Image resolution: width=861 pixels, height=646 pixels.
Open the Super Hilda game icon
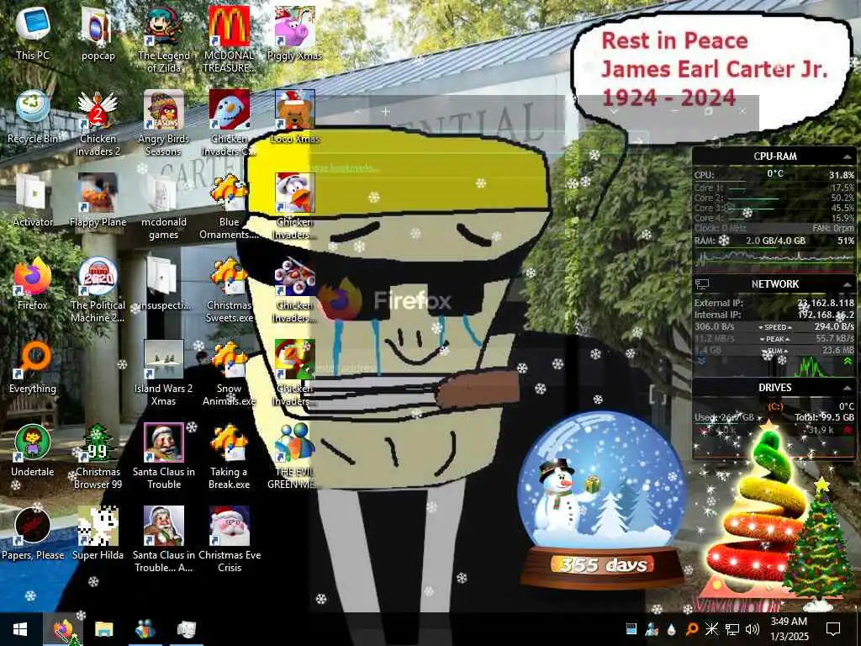click(x=98, y=534)
